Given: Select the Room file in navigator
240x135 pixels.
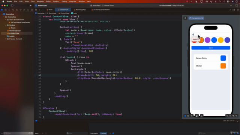Looking at the screenshot, I should coord(12,28).
